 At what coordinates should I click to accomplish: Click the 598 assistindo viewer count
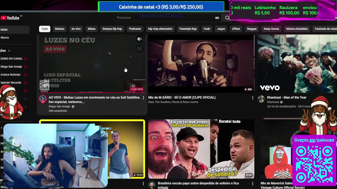tap(58, 111)
